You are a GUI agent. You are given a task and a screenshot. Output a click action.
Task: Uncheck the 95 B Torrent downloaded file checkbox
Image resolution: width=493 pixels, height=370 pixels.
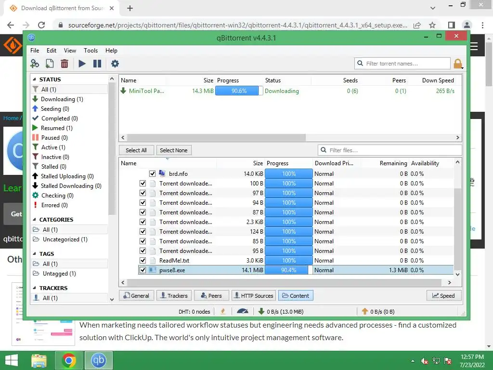[143, 251]
